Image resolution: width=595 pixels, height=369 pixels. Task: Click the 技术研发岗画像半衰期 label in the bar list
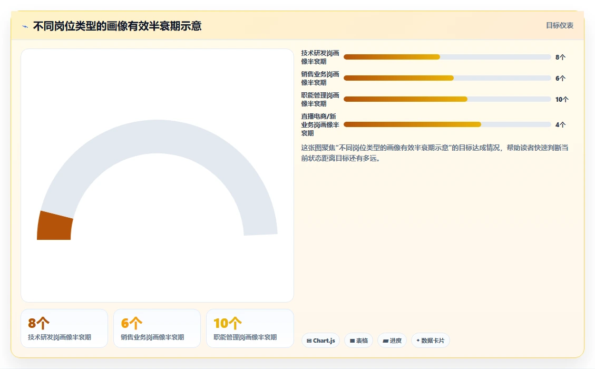tap(320, 57)
